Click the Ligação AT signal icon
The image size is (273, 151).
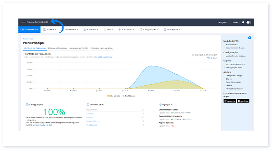(x=160, y=105)
